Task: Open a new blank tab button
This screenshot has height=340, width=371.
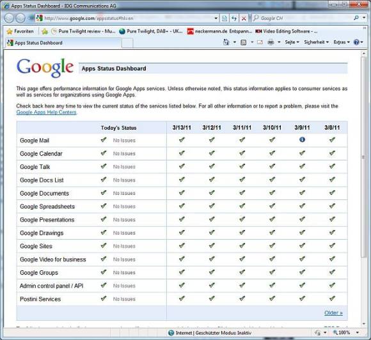Action: click(x=127, y=43)
